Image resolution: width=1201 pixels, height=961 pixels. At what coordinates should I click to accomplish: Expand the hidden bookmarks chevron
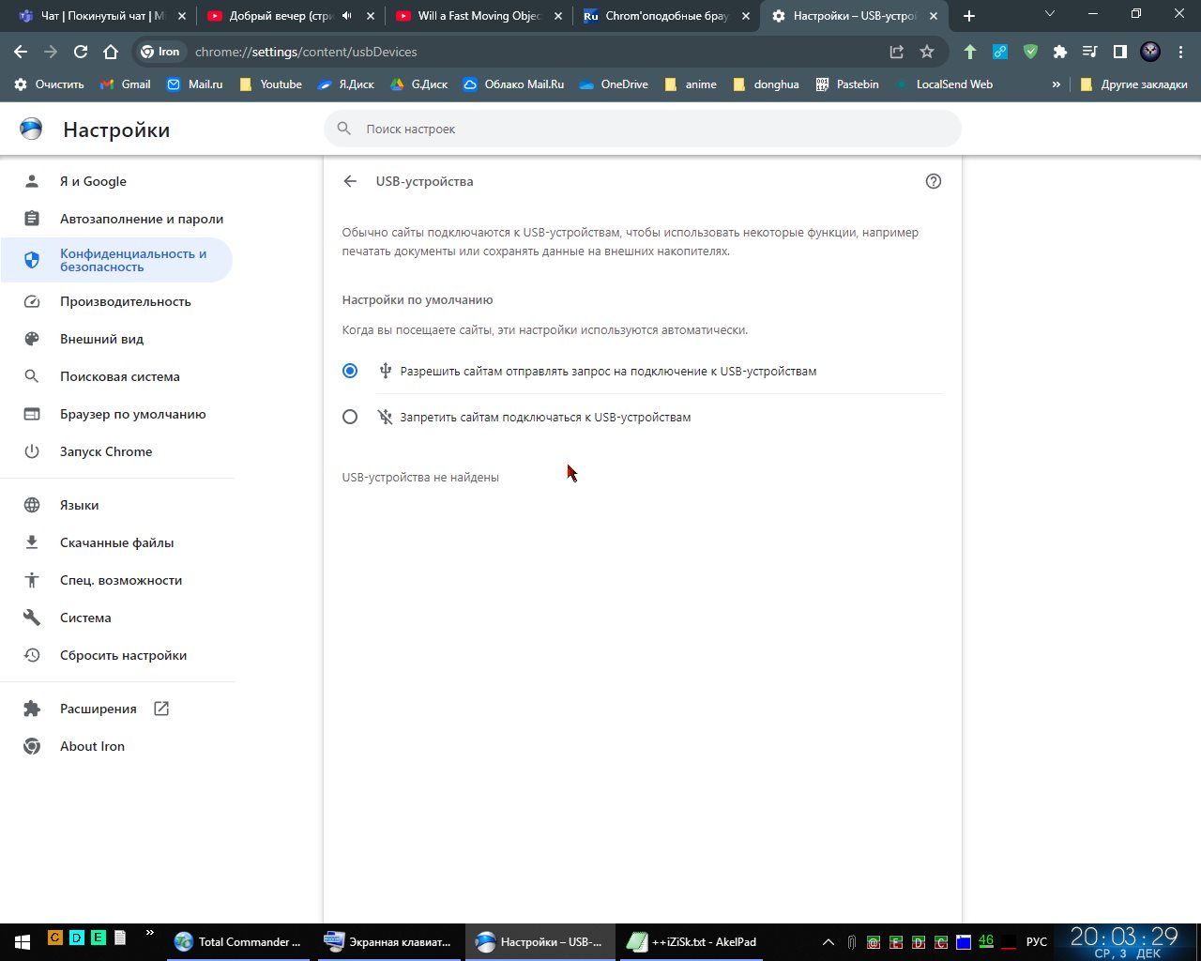click(x=1056, y=84)
